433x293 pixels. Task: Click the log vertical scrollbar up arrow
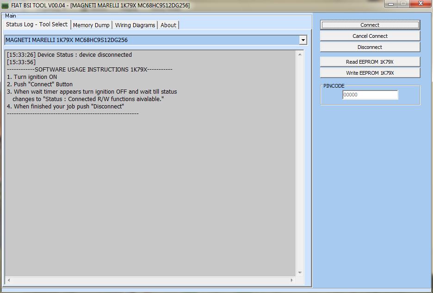[x=300, y=54]
